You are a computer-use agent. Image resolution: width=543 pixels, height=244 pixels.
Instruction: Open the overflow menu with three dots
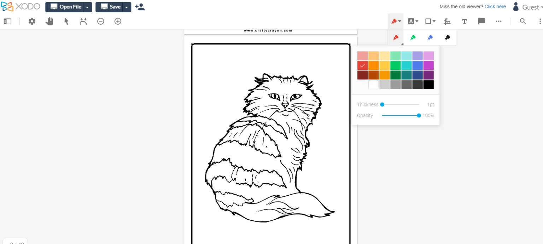point(498,21)
